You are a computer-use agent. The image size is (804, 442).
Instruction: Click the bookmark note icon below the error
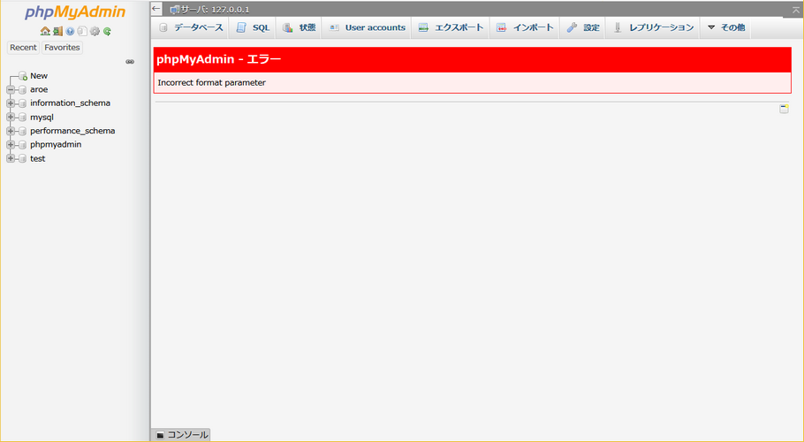tap(784, 109)
